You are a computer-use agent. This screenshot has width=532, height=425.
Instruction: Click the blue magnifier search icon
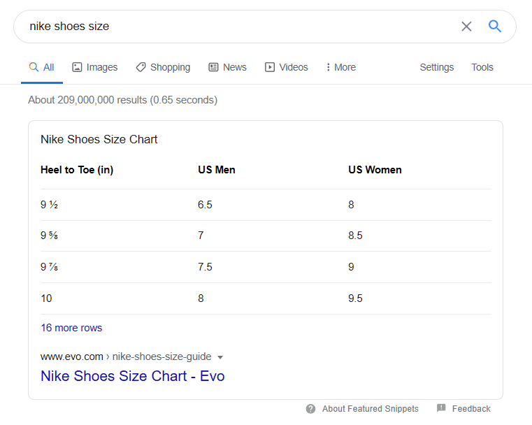coord(495,26)
